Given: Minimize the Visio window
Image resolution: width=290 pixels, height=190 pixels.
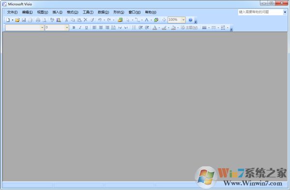Looking at the screenshot, I should pyautogui.click(x=264, y=3).
